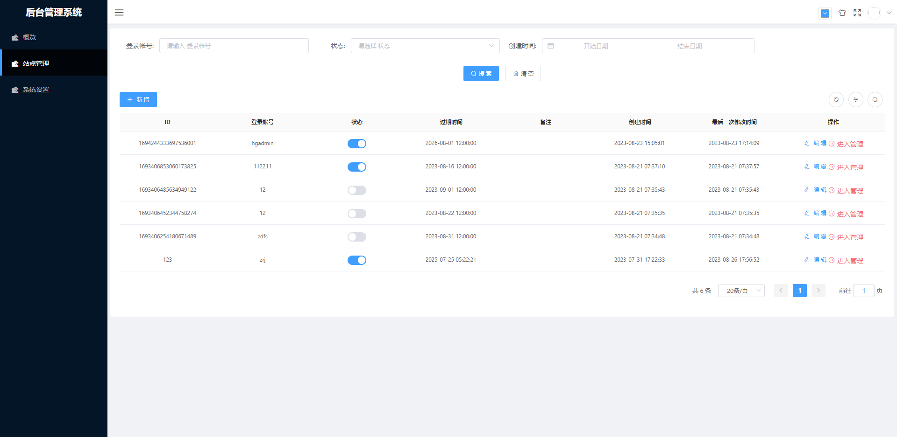
Task: Toggle fullscreen mode icon
Action: 857,13
